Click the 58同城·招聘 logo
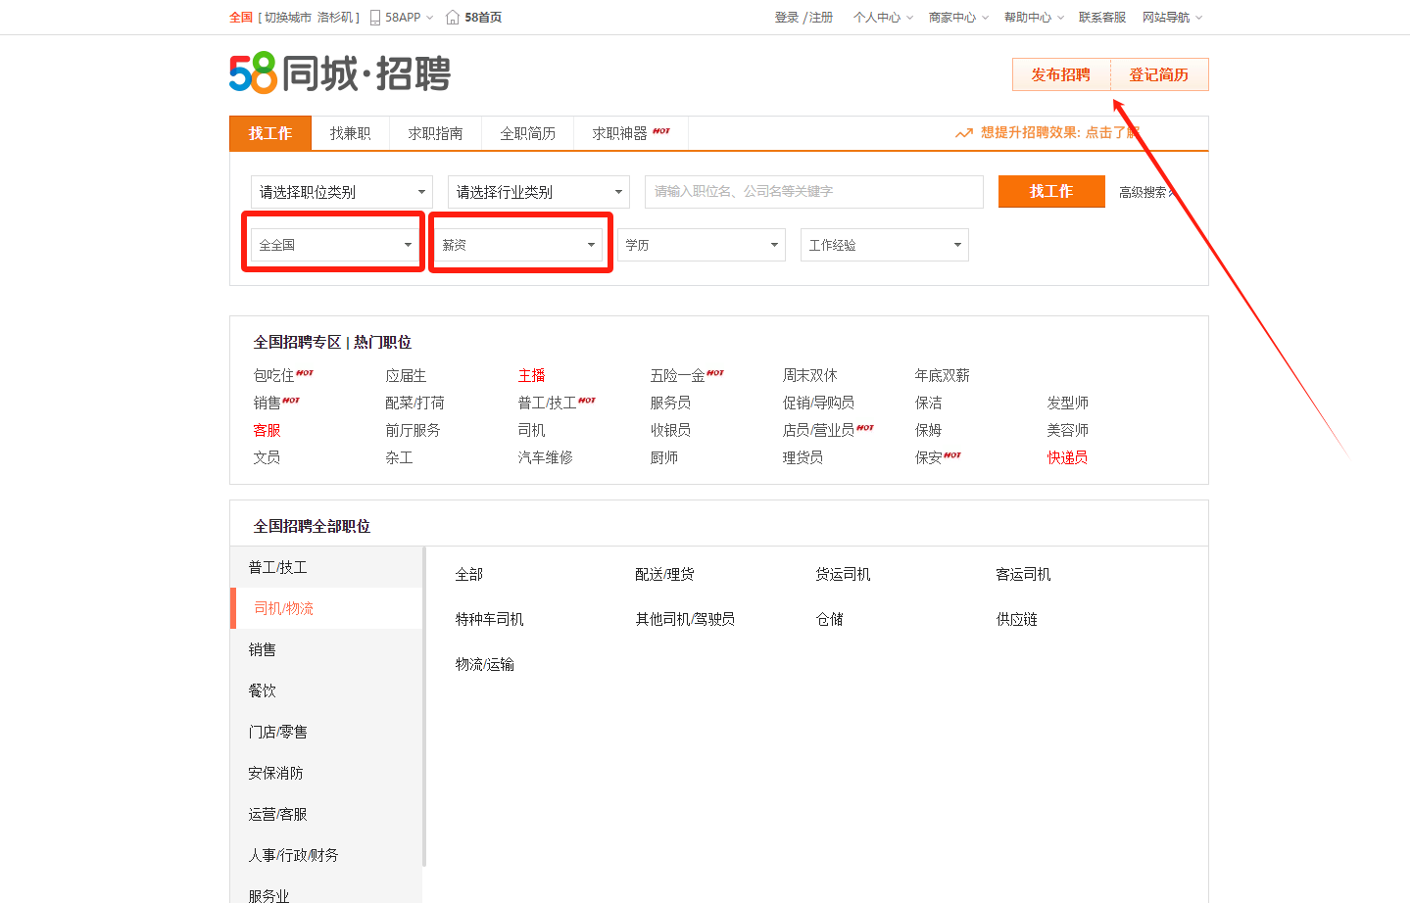 click(x=338, y=74)
